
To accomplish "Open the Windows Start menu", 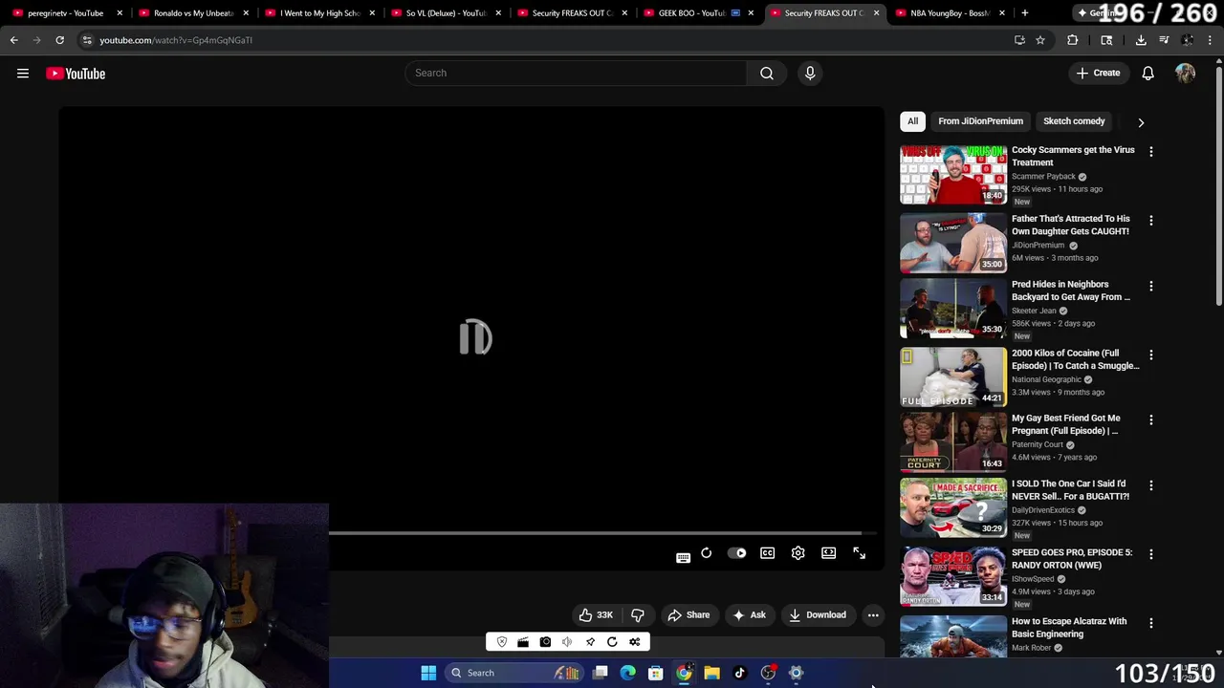I will [x=428, y=673].
